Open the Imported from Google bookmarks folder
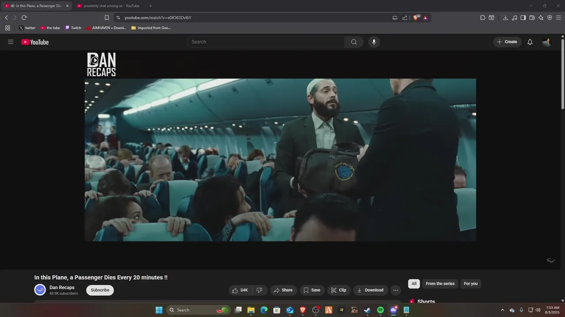 click(151, 28)
